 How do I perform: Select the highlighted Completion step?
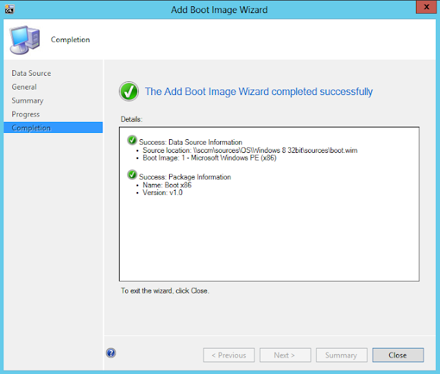[31, 128]
